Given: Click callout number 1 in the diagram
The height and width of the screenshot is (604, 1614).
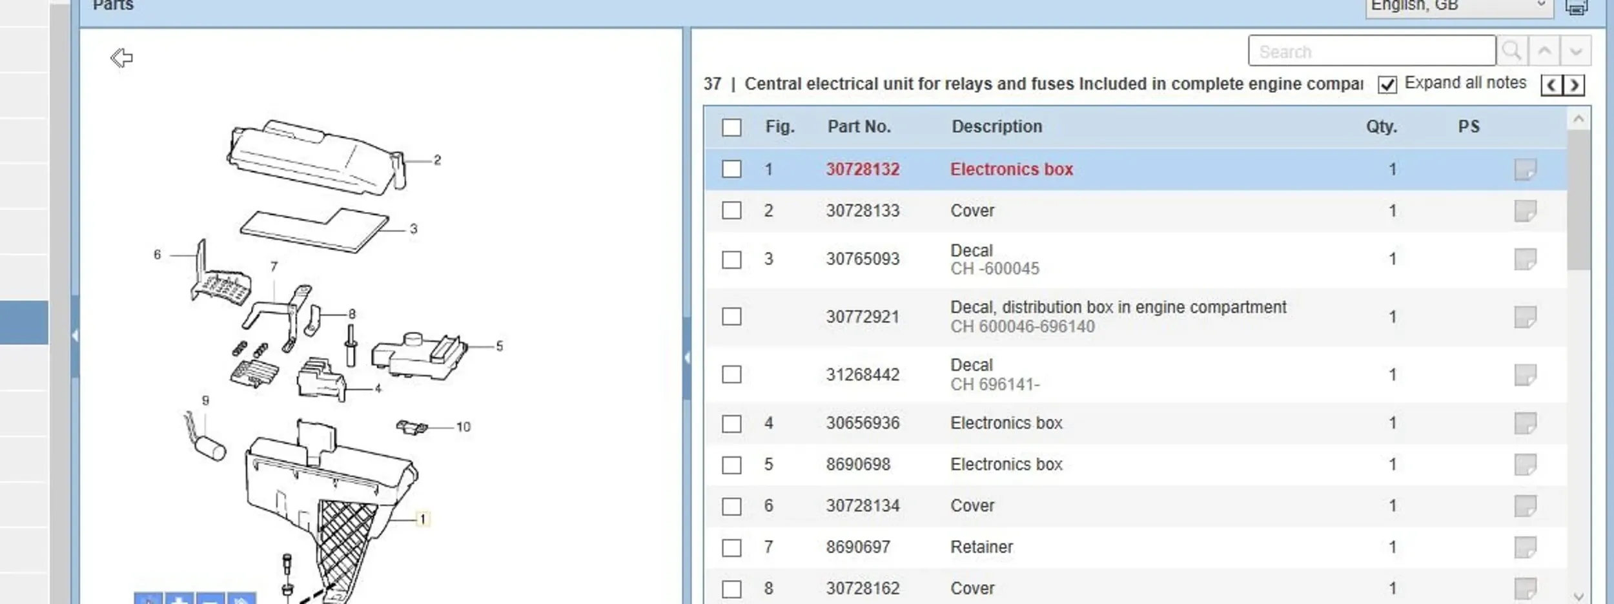Looking at the screenshot, I should tap(422, 519).
